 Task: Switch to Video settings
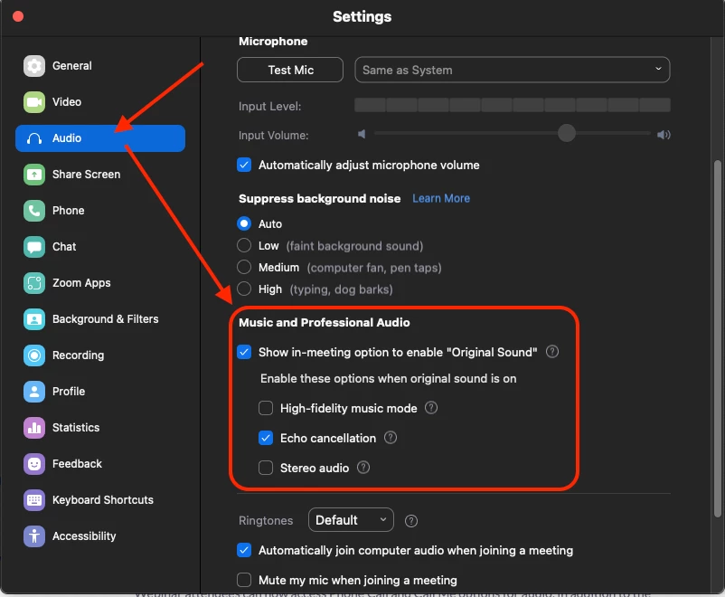coord(100,102)
